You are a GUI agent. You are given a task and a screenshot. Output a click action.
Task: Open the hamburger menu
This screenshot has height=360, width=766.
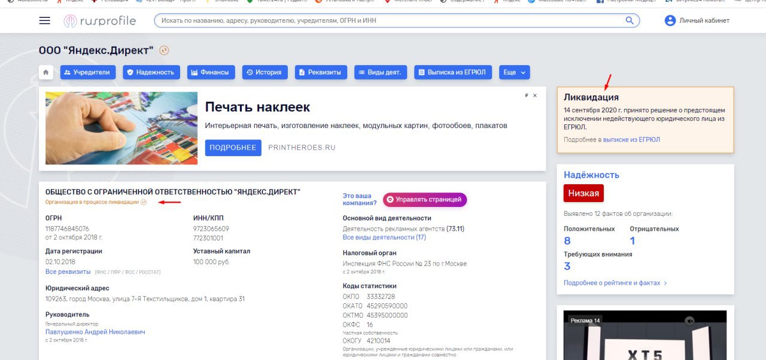pos(45,20)
